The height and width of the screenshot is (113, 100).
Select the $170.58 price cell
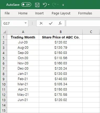click(61, 95)
